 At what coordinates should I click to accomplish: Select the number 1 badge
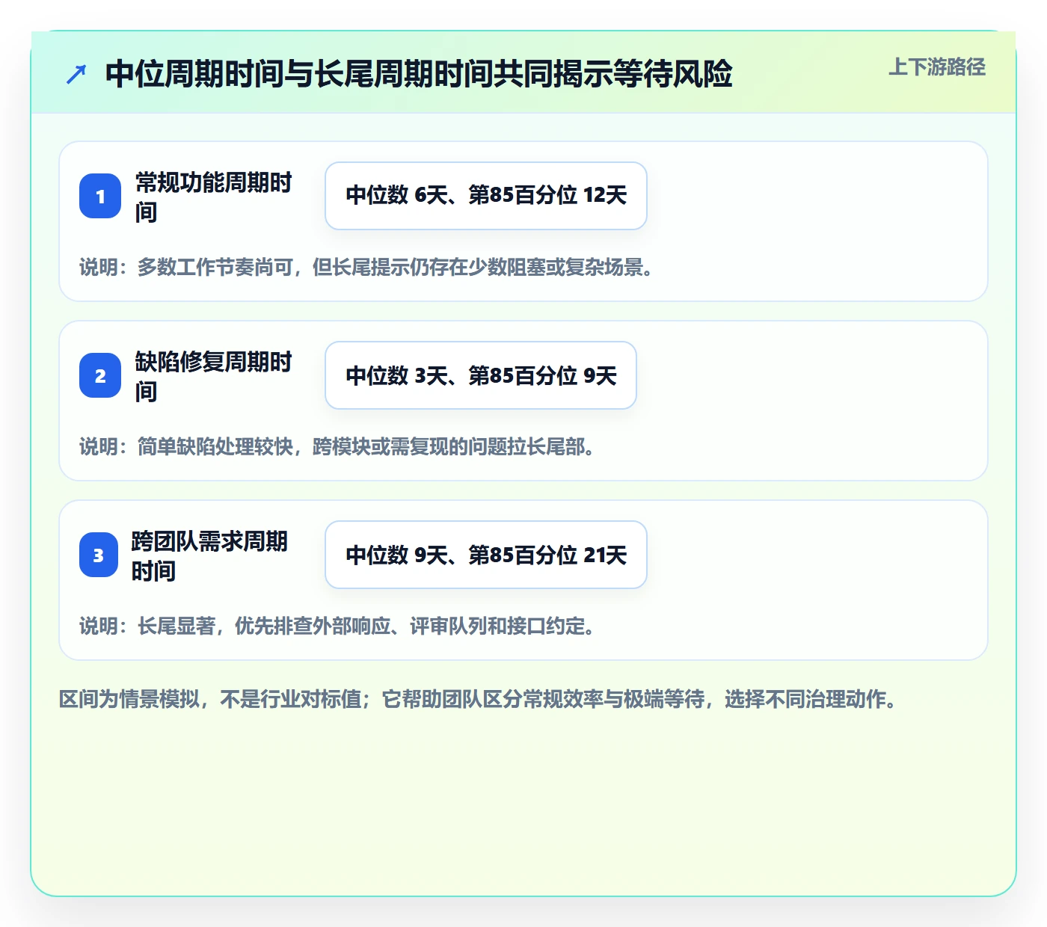tap(100, 196)
